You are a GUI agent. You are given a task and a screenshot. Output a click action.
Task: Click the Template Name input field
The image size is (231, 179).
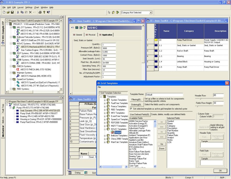coord(164,95)
